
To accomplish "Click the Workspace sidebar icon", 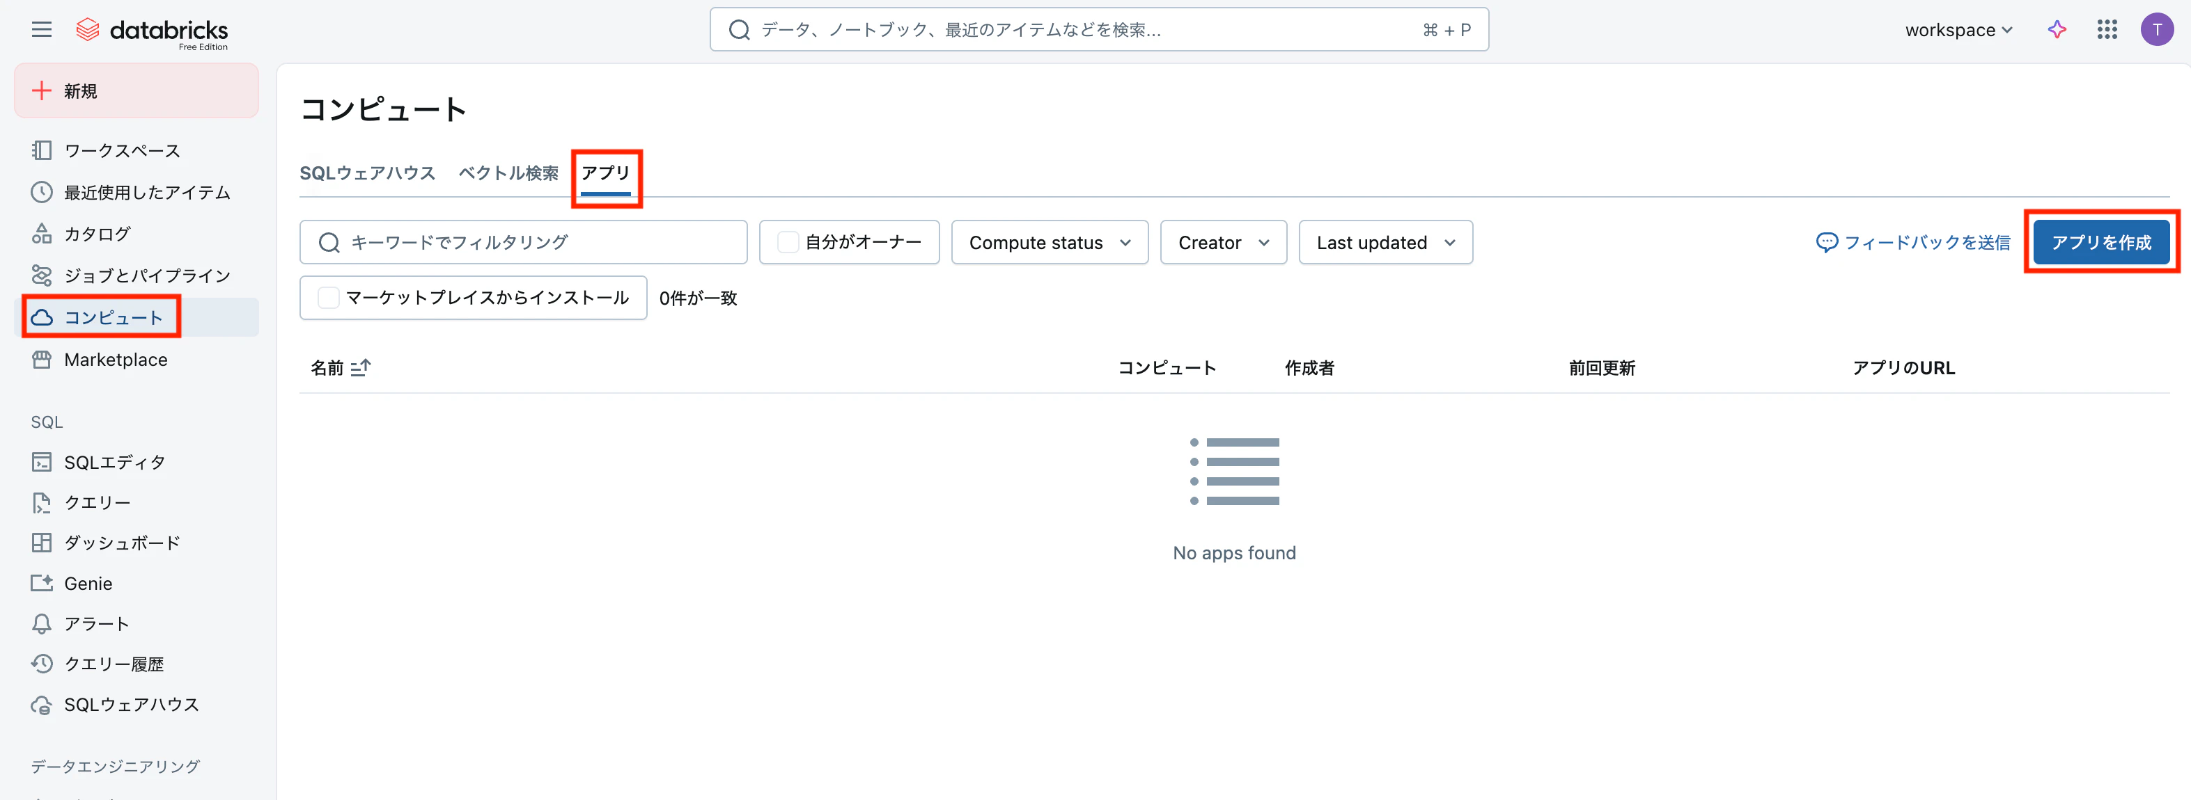I will (x=42, y=150).
